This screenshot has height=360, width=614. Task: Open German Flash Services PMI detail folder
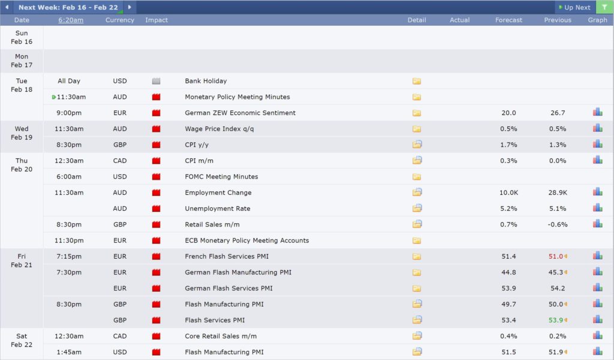click(417, 289)
